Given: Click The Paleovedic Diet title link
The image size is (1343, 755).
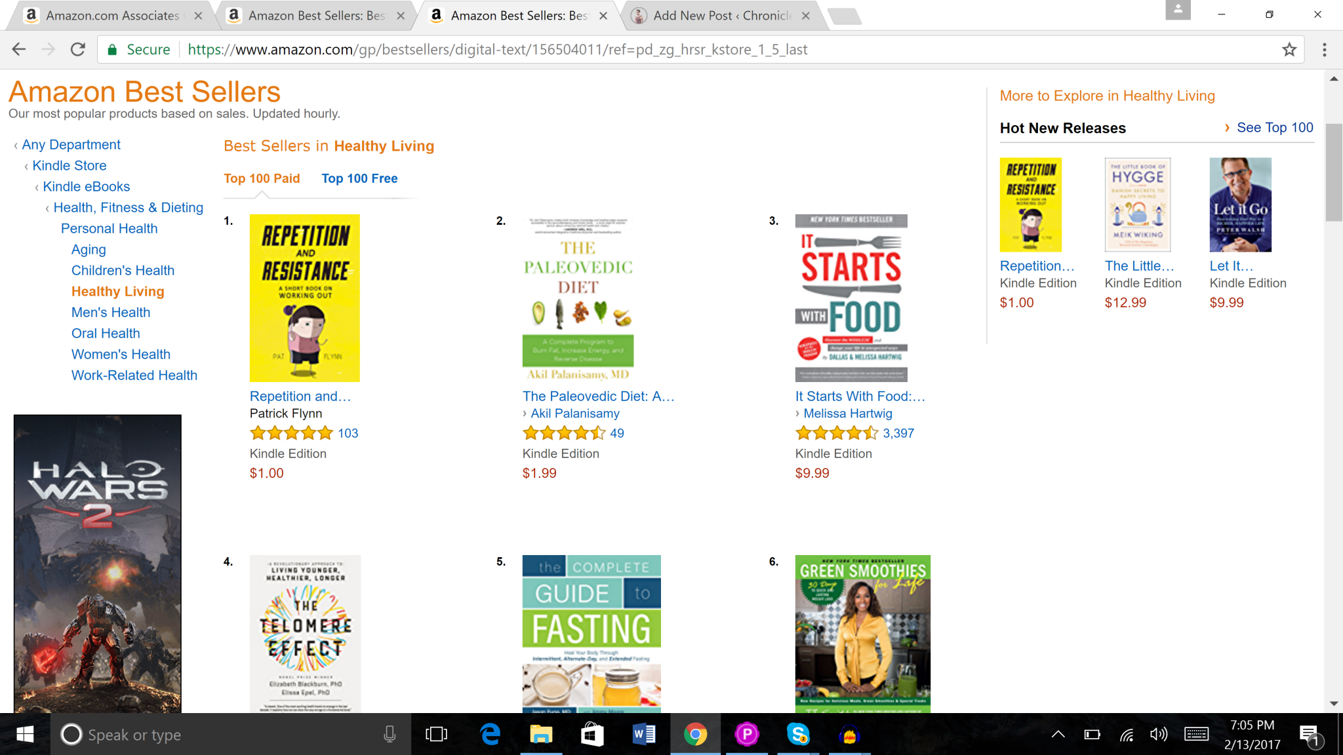Looking at the screenshot, I should [x=599, y=396].
